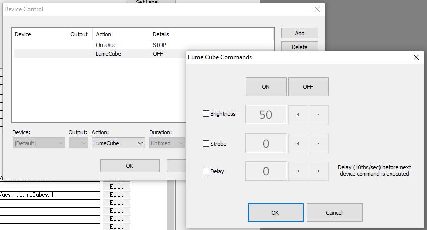Decrease Strobe value with left arrow
The width and height of the screenshot is (427, 230).
[298, 144]
